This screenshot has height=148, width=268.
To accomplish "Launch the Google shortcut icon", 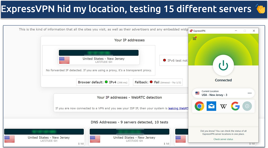I will pyautogui.click(x=235, y=106).
